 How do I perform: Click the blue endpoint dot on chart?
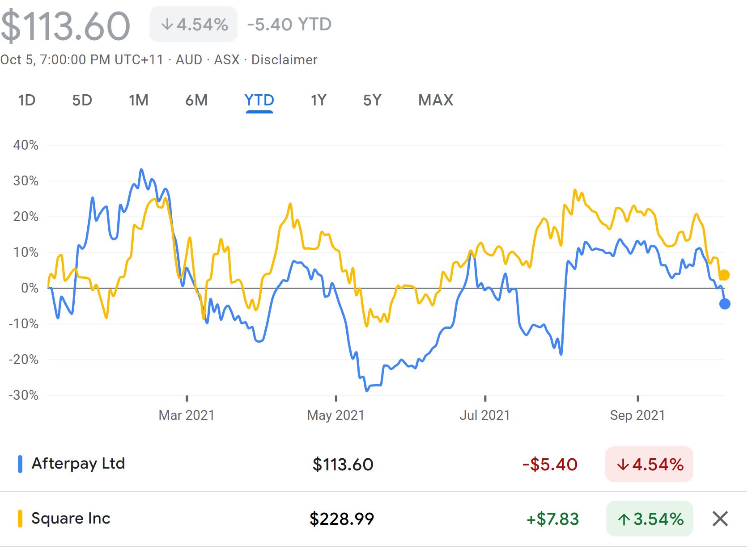pyautogui.click(x=725, y=304)
